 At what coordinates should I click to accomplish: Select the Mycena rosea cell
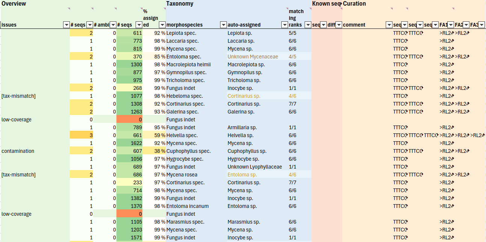[196, 175]
